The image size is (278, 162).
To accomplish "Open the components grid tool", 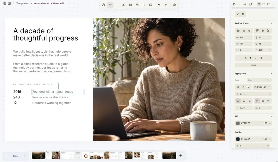I will (130, 5).
